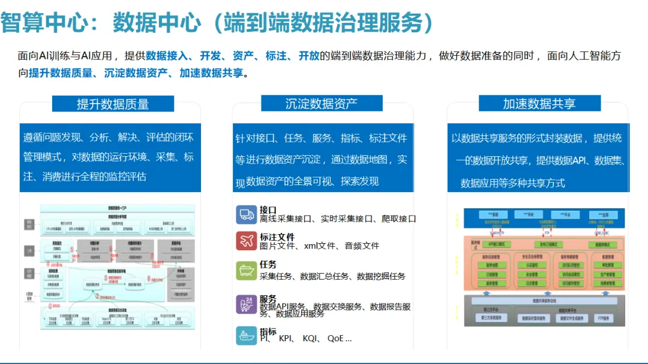The height and width of the screenshot is (364, 648).
Task: Click the green 数据库模式 box
Action: [x=602, y=245]
